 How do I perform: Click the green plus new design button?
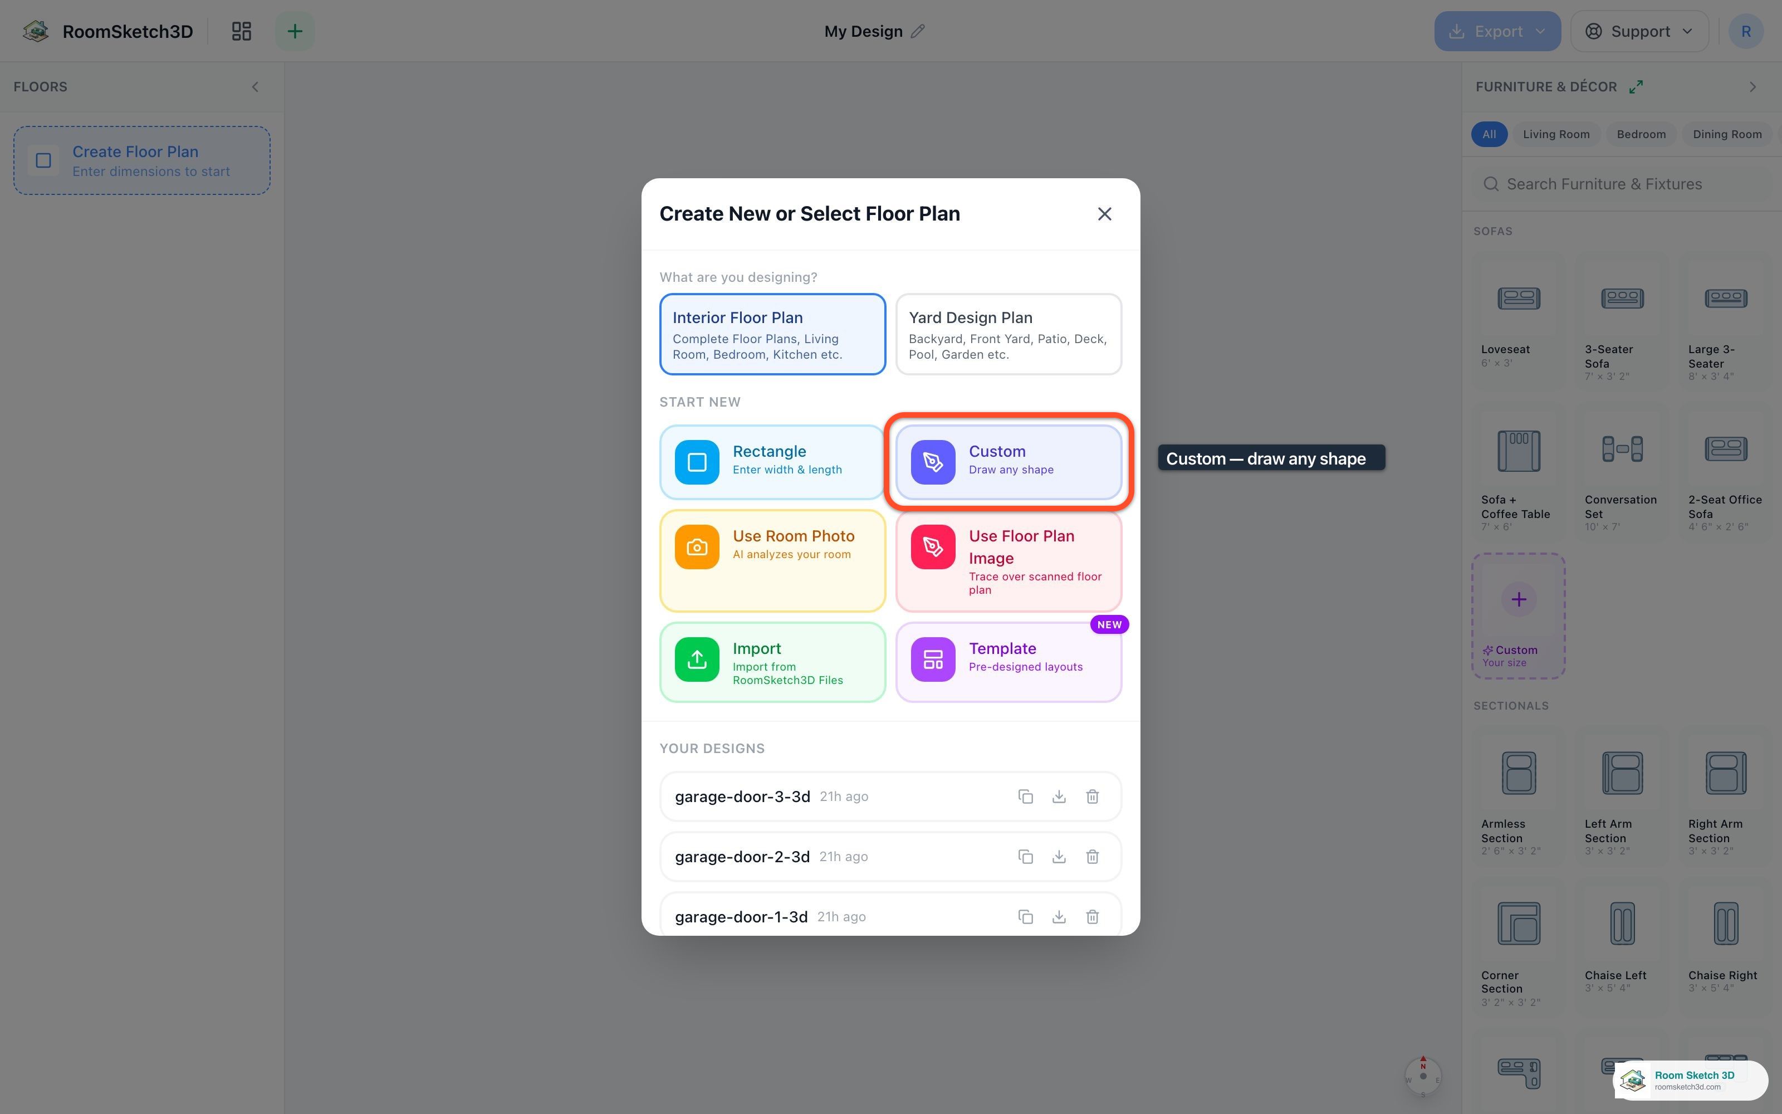[x=295, y=31]
